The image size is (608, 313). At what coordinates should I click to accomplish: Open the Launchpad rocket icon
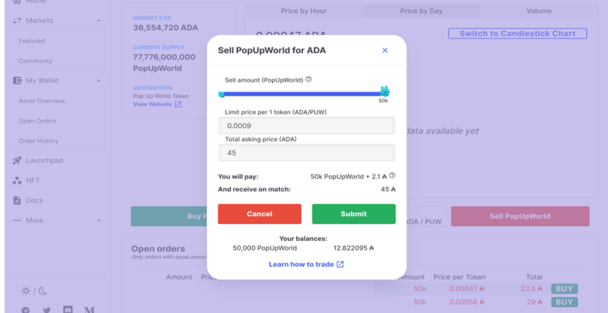tap(17, 160)
